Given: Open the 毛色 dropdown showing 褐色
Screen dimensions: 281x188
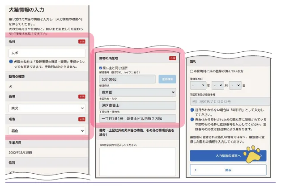Looking at the screenshot, I should pyautogui.click(x=47, y=131).
